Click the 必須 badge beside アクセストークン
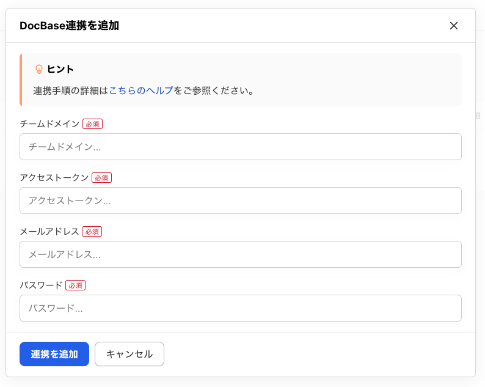Screen dimensions: 485x387 click(x=102, y=178)
